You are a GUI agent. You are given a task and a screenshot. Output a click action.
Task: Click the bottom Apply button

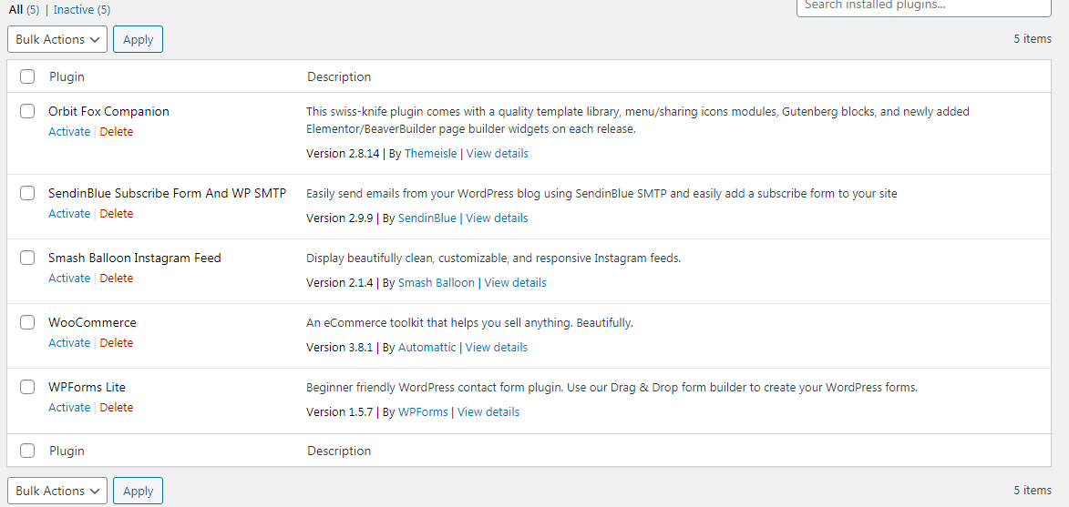(138, 491)
